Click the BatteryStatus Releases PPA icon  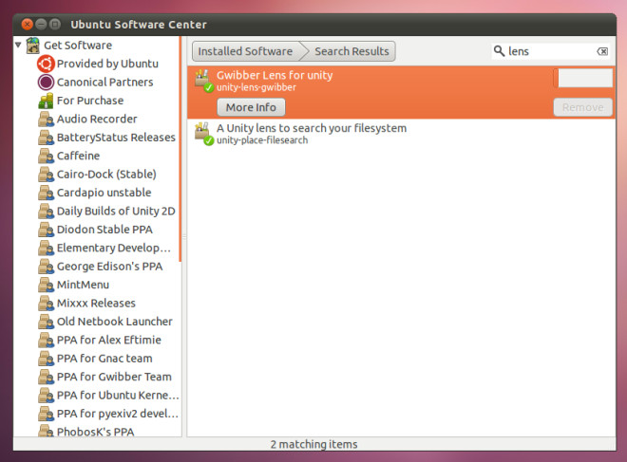point(46,138)
